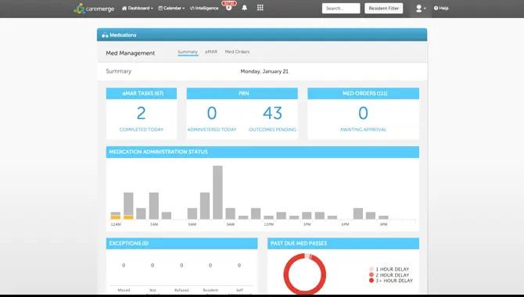Switch to the eMAR tab
The height and width of the screenshot is (297, 524).
point(211,52)
